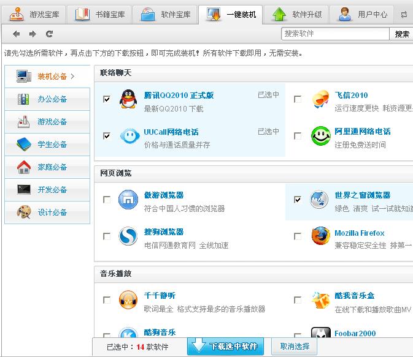The image size is (413, 357).
Task: Open the 软件升级 tab
Action: coord(296,15)
